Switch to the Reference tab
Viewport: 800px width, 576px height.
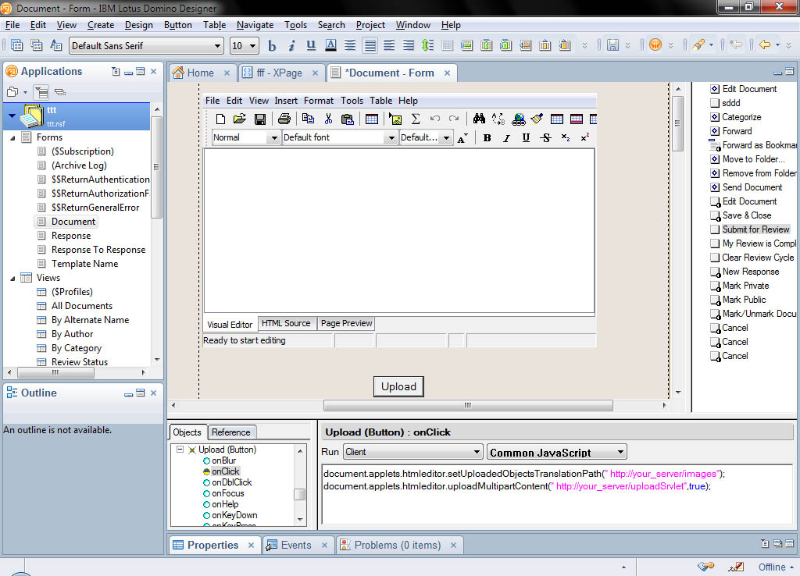point(231,432)
